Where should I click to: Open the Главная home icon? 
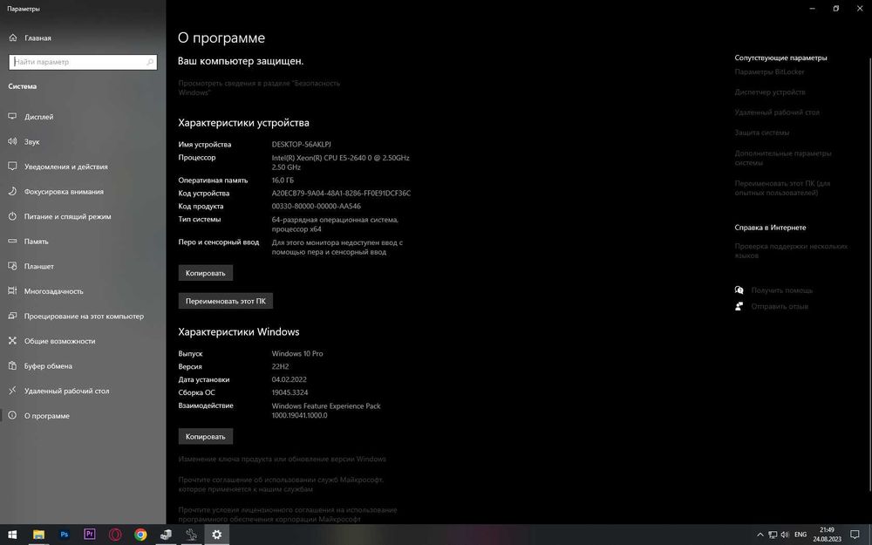click(x=13, y=37)
